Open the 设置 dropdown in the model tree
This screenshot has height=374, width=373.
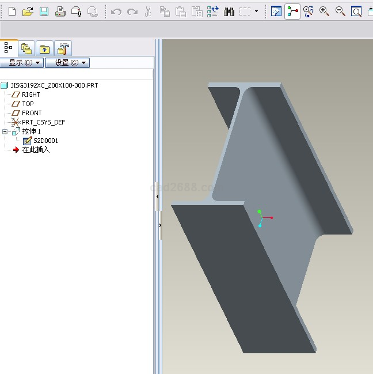click(x=67, y=63)
